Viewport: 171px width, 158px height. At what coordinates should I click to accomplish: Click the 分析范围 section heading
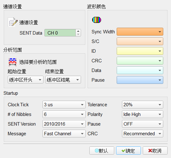(x=12, y=50)
